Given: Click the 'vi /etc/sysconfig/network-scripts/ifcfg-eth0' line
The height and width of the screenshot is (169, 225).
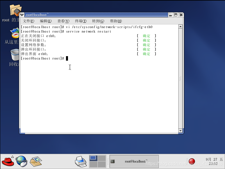Looking at the screenshot, I should [x=87, y=27].
